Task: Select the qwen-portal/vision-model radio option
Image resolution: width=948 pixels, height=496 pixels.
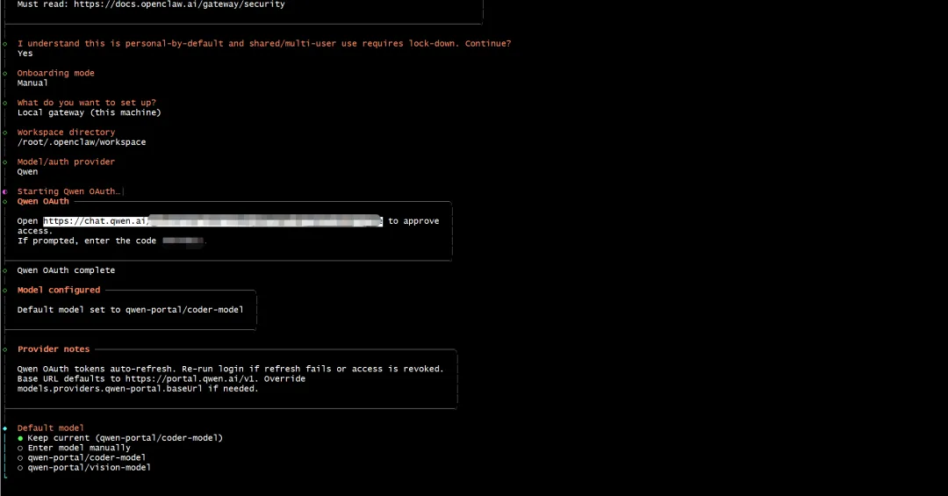Action: pos(83,468)
